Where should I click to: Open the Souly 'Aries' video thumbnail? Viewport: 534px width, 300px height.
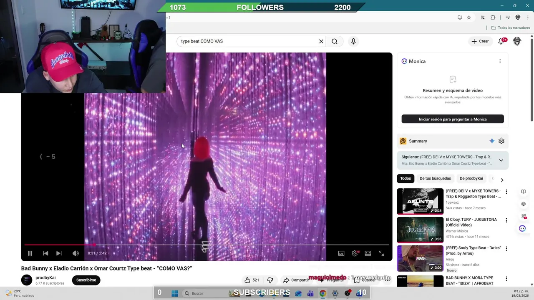pos(420,258)
